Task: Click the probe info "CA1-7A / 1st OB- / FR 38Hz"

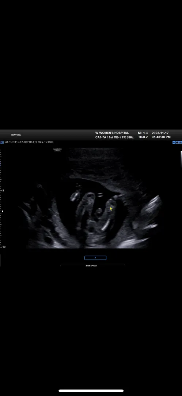Action: [x=114, y=137]
